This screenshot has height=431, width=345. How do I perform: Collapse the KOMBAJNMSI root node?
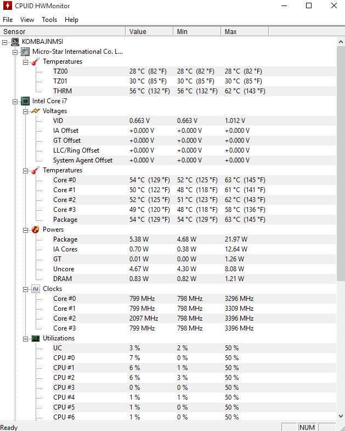click(5, 42)
